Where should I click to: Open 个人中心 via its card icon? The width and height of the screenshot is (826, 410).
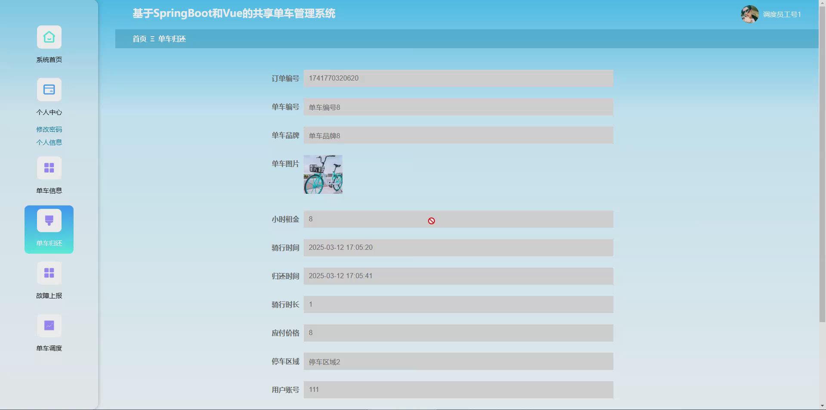pyautogui.click(x=49, y=90)
